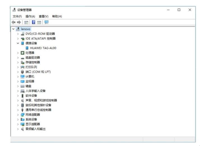Click the show/hide console tree toolbar icon

26,22
